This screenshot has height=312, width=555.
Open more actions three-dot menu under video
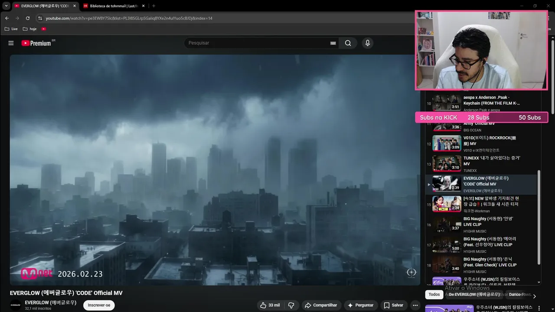[x=415, y=305]
